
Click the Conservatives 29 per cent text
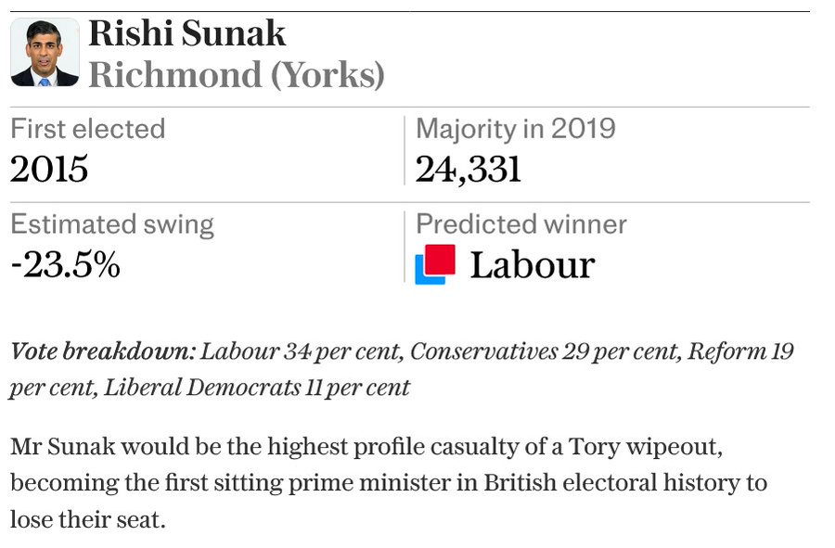546,351
